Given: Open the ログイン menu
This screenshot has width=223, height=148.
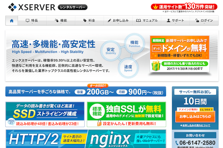Looking at the screenshot, I should coord(204,21).
